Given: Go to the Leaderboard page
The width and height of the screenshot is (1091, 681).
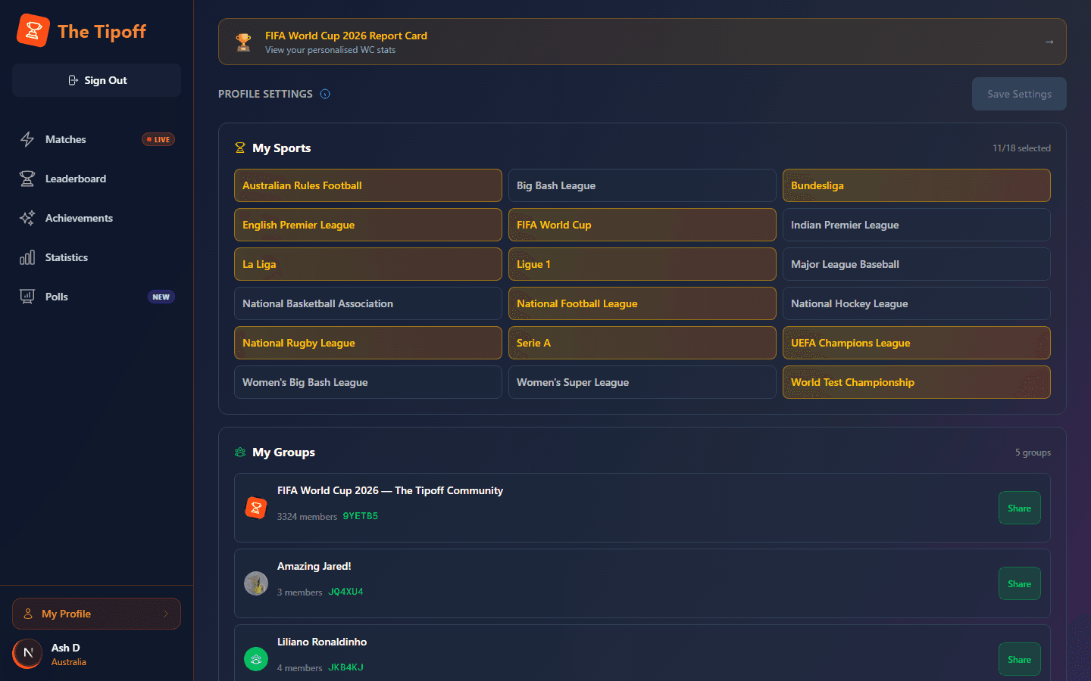Looking at the screenshot, I should (96, 179).
